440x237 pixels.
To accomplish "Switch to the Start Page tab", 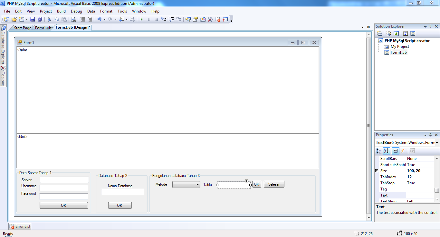I will coord(22,28).
